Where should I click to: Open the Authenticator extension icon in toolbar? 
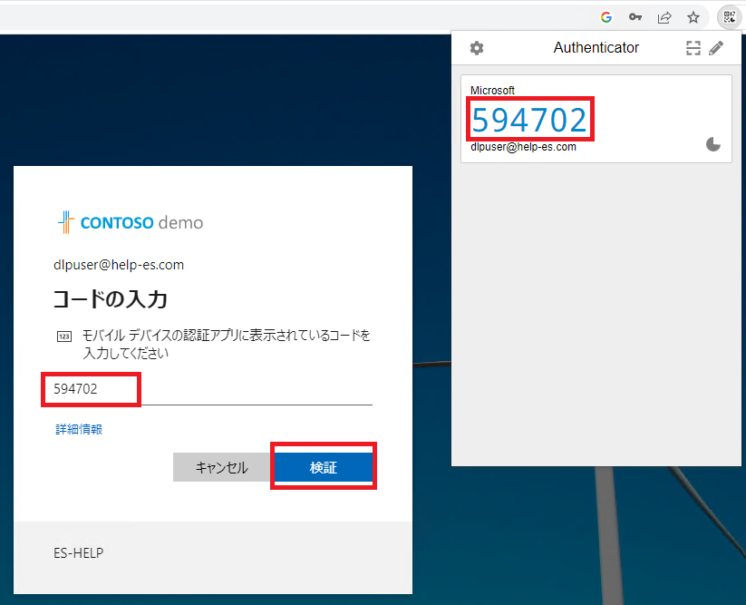point(729,17)
